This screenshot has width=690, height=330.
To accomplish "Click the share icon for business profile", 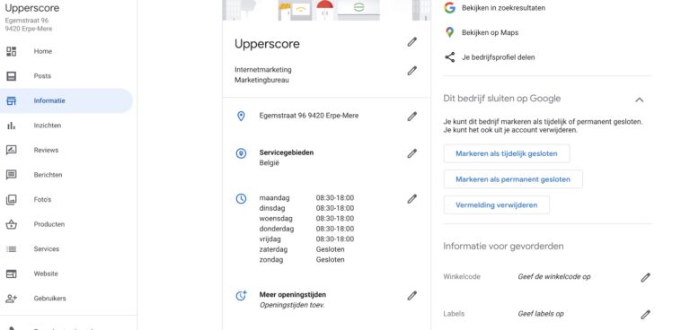I will 449,57.
